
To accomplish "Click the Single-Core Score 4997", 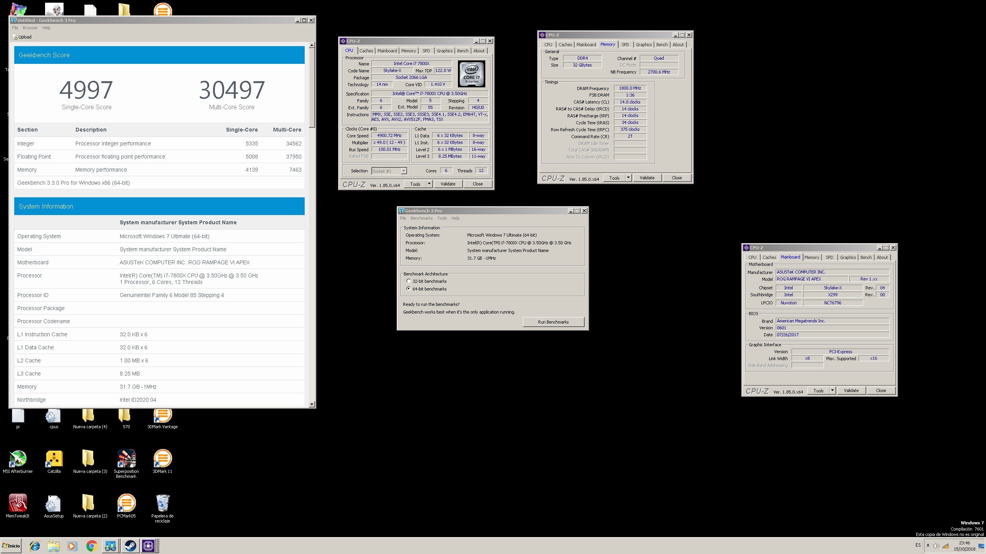I will click(x=86, y=90).
